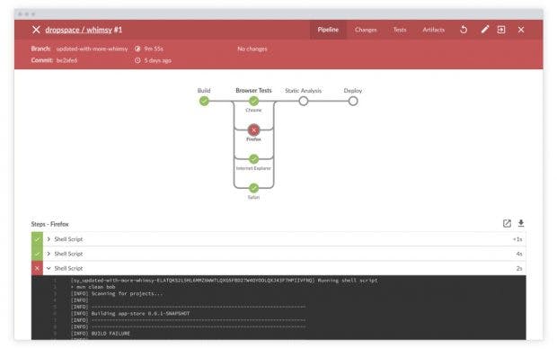
Task: Open the pipeline editor pencil icon
Action: tap(485, 30)
